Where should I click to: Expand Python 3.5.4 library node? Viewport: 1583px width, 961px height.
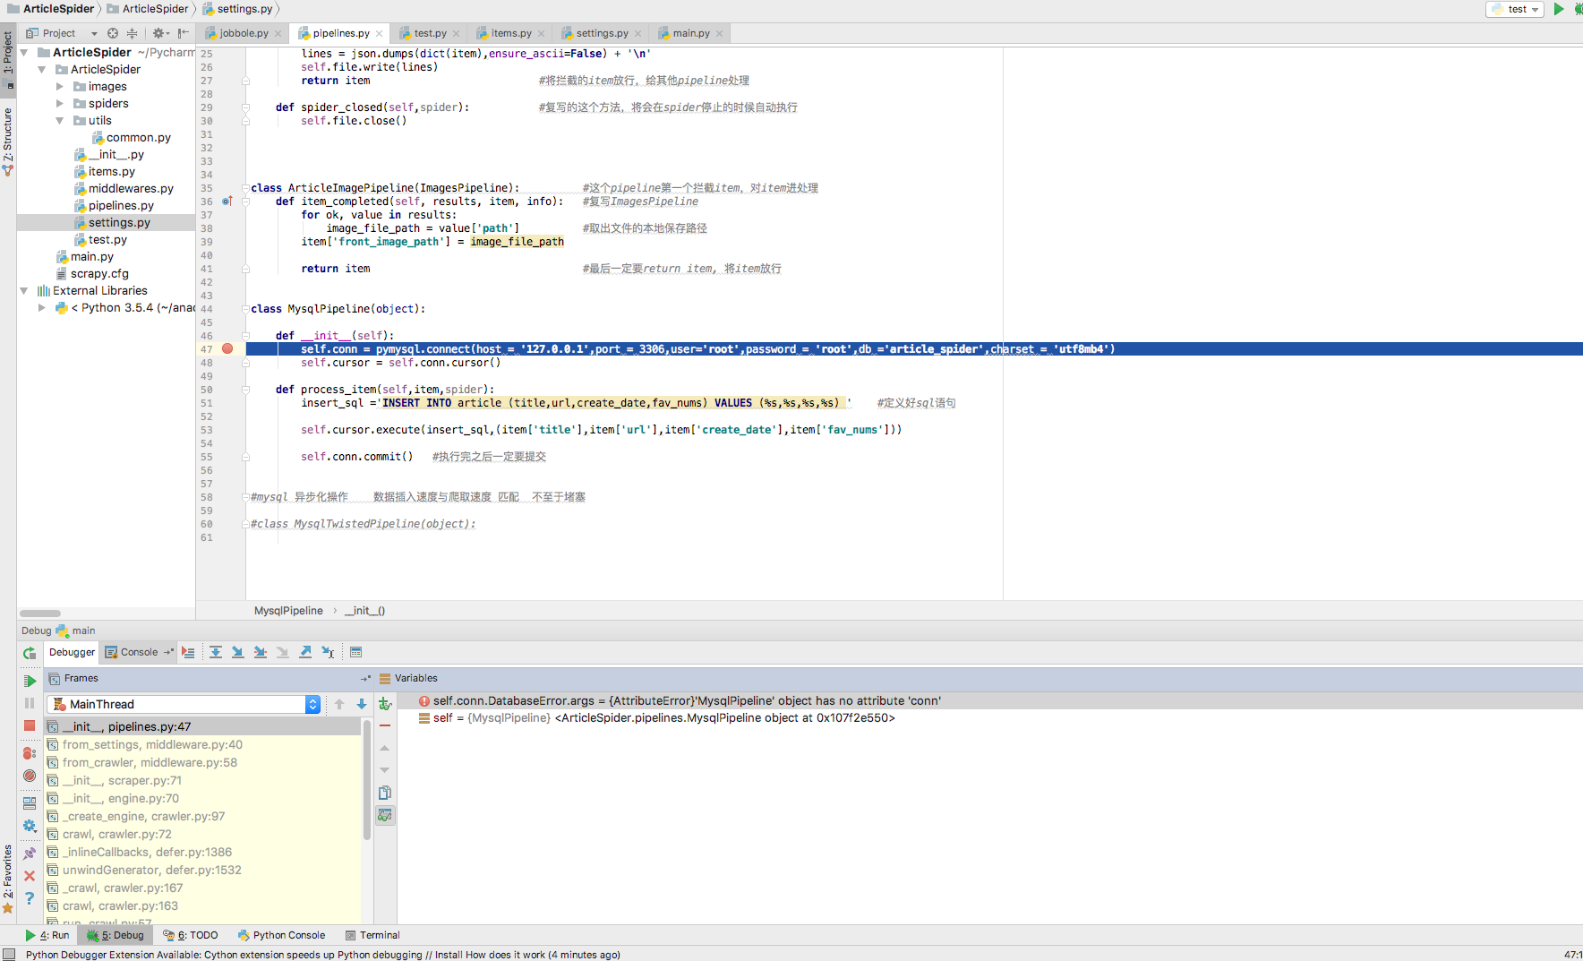coord(42,308)
